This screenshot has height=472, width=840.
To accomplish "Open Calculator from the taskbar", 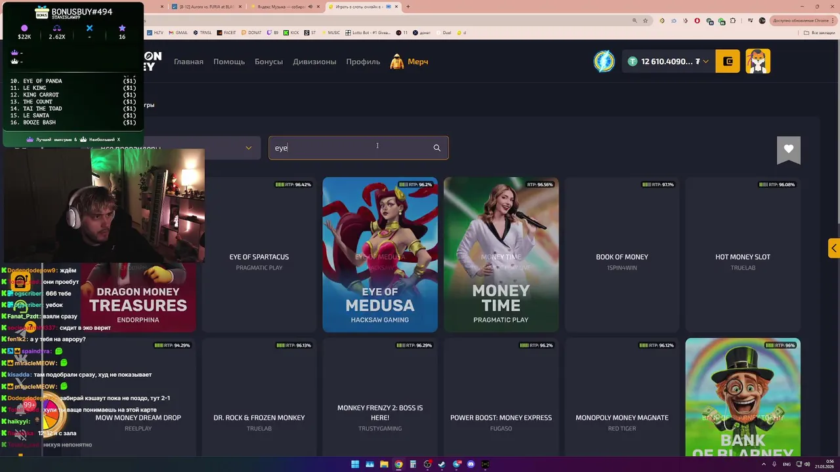I will point(413,464).
